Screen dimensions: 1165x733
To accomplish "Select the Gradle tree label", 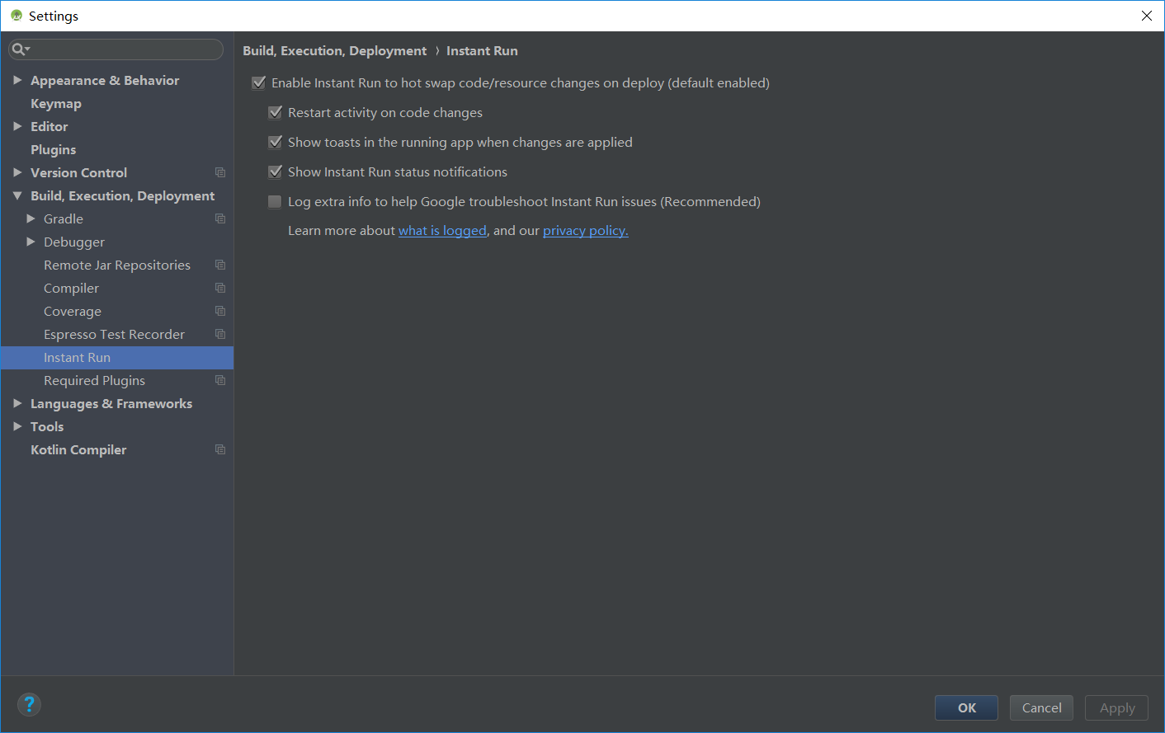I will 64,218.
